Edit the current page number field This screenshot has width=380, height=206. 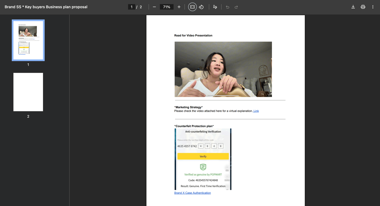(x=131, y=7)
